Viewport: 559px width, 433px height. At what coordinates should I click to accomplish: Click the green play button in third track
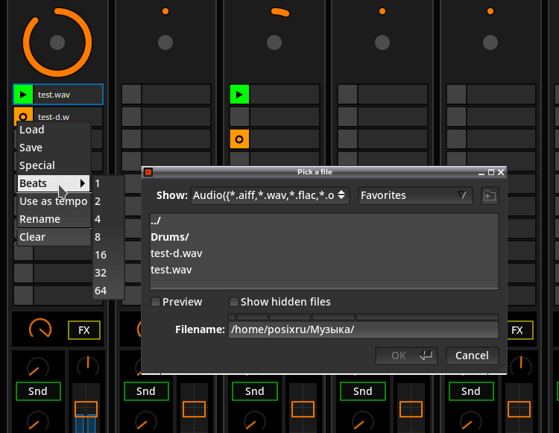(239, 95)
